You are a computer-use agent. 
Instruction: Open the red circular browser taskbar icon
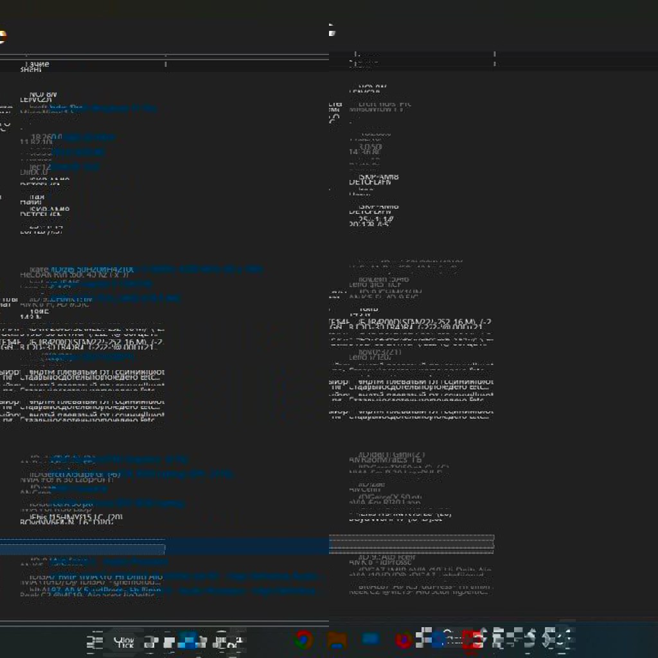click(404, 639)
